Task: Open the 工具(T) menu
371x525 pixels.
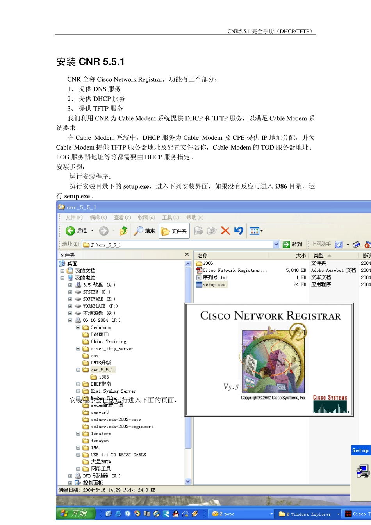Action: (171, 217)
